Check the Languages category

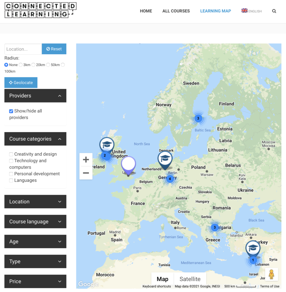11,181
